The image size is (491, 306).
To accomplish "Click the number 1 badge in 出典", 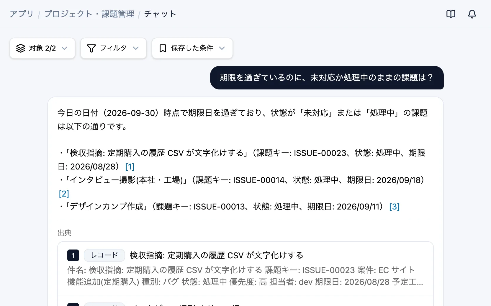I will click(x=73, y=255).
